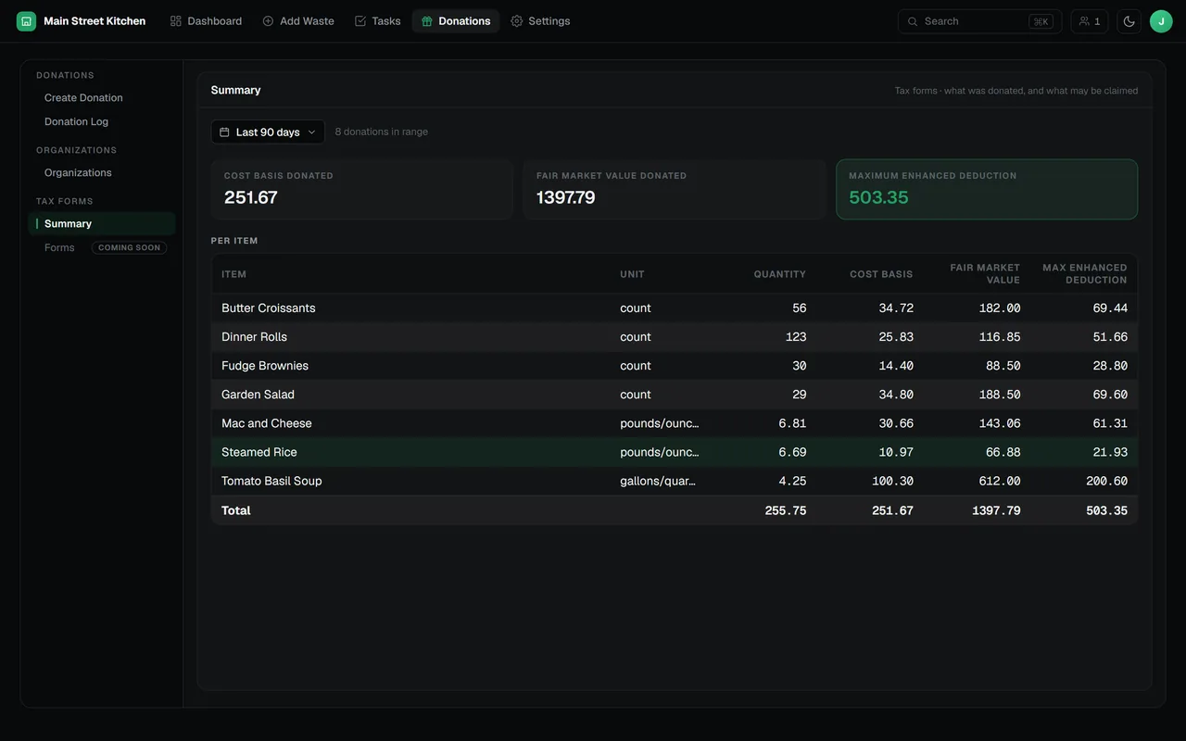Click the Quantity column header

click(779, 274)
